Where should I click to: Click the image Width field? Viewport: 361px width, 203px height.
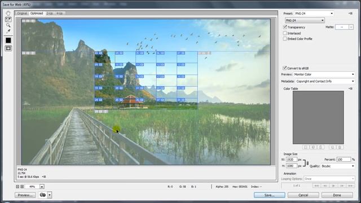[x=292, y=160]
